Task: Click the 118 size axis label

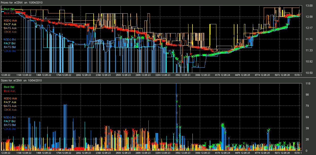Action: (x=308, y=83)
